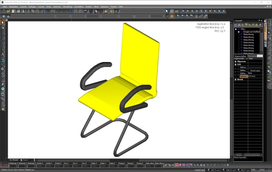The image size is (272, 172).
Task: Open the Architektur menu
Action: point(79,7)
